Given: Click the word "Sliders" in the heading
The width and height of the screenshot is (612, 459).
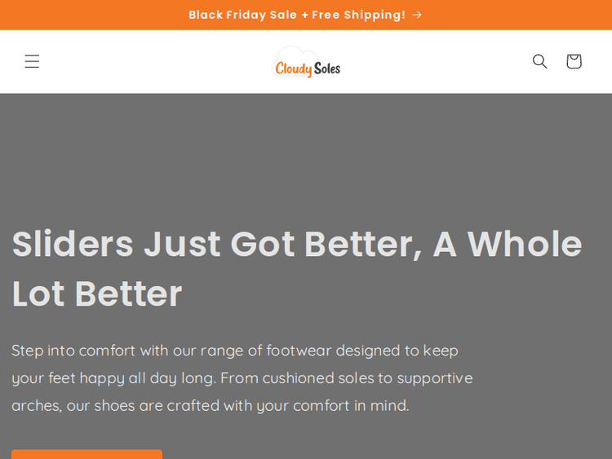Looking at the screenshot, I should 73,245.
